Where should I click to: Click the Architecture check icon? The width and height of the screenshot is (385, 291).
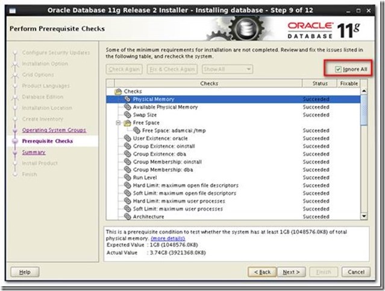(127, 216)
